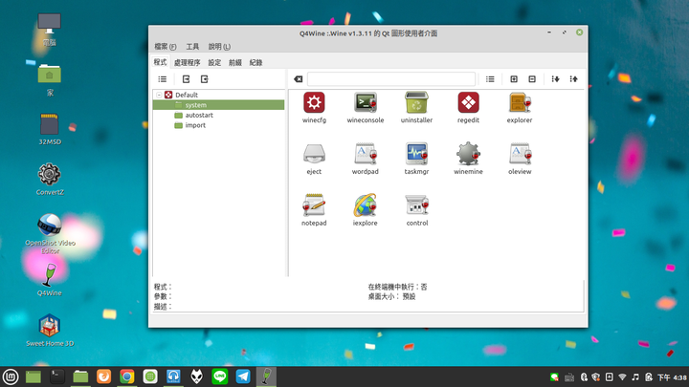This screenshot has width=689, height=387.
Task: Click the zoom in plus icon
Action: [514, 79]
